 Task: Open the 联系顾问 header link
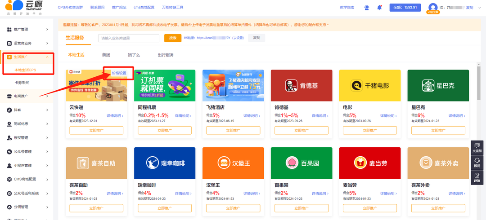coord(97,7)
